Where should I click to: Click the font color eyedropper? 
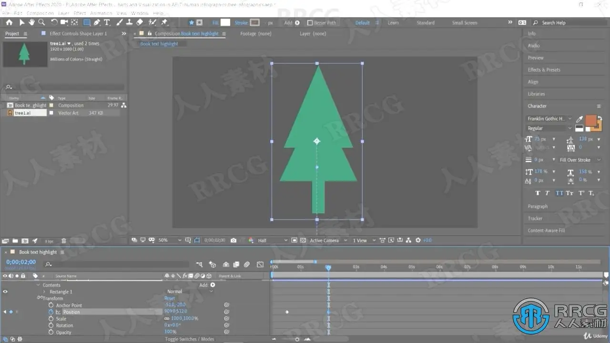(x=579, y=119)
